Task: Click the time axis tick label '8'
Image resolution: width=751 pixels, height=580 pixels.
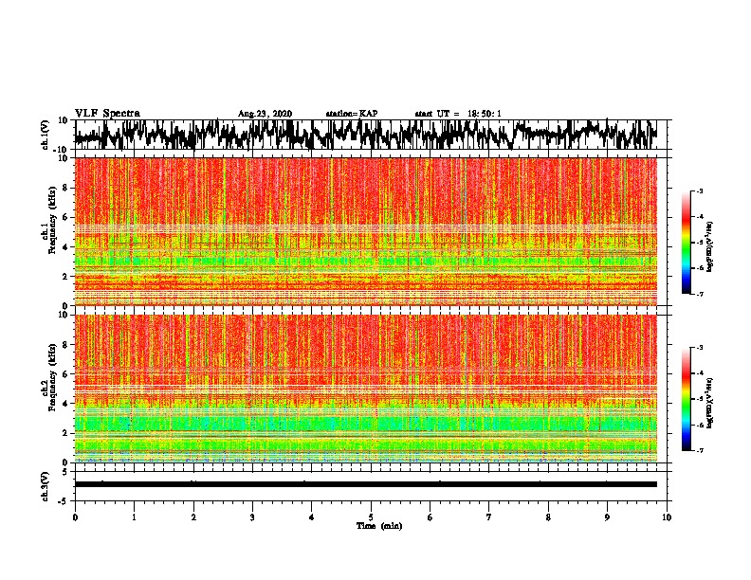Action: (x=548, y=517)
